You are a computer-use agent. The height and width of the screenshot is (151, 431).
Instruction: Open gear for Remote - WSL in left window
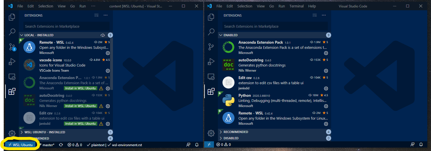pyautogui.click(x=108, y=53)
